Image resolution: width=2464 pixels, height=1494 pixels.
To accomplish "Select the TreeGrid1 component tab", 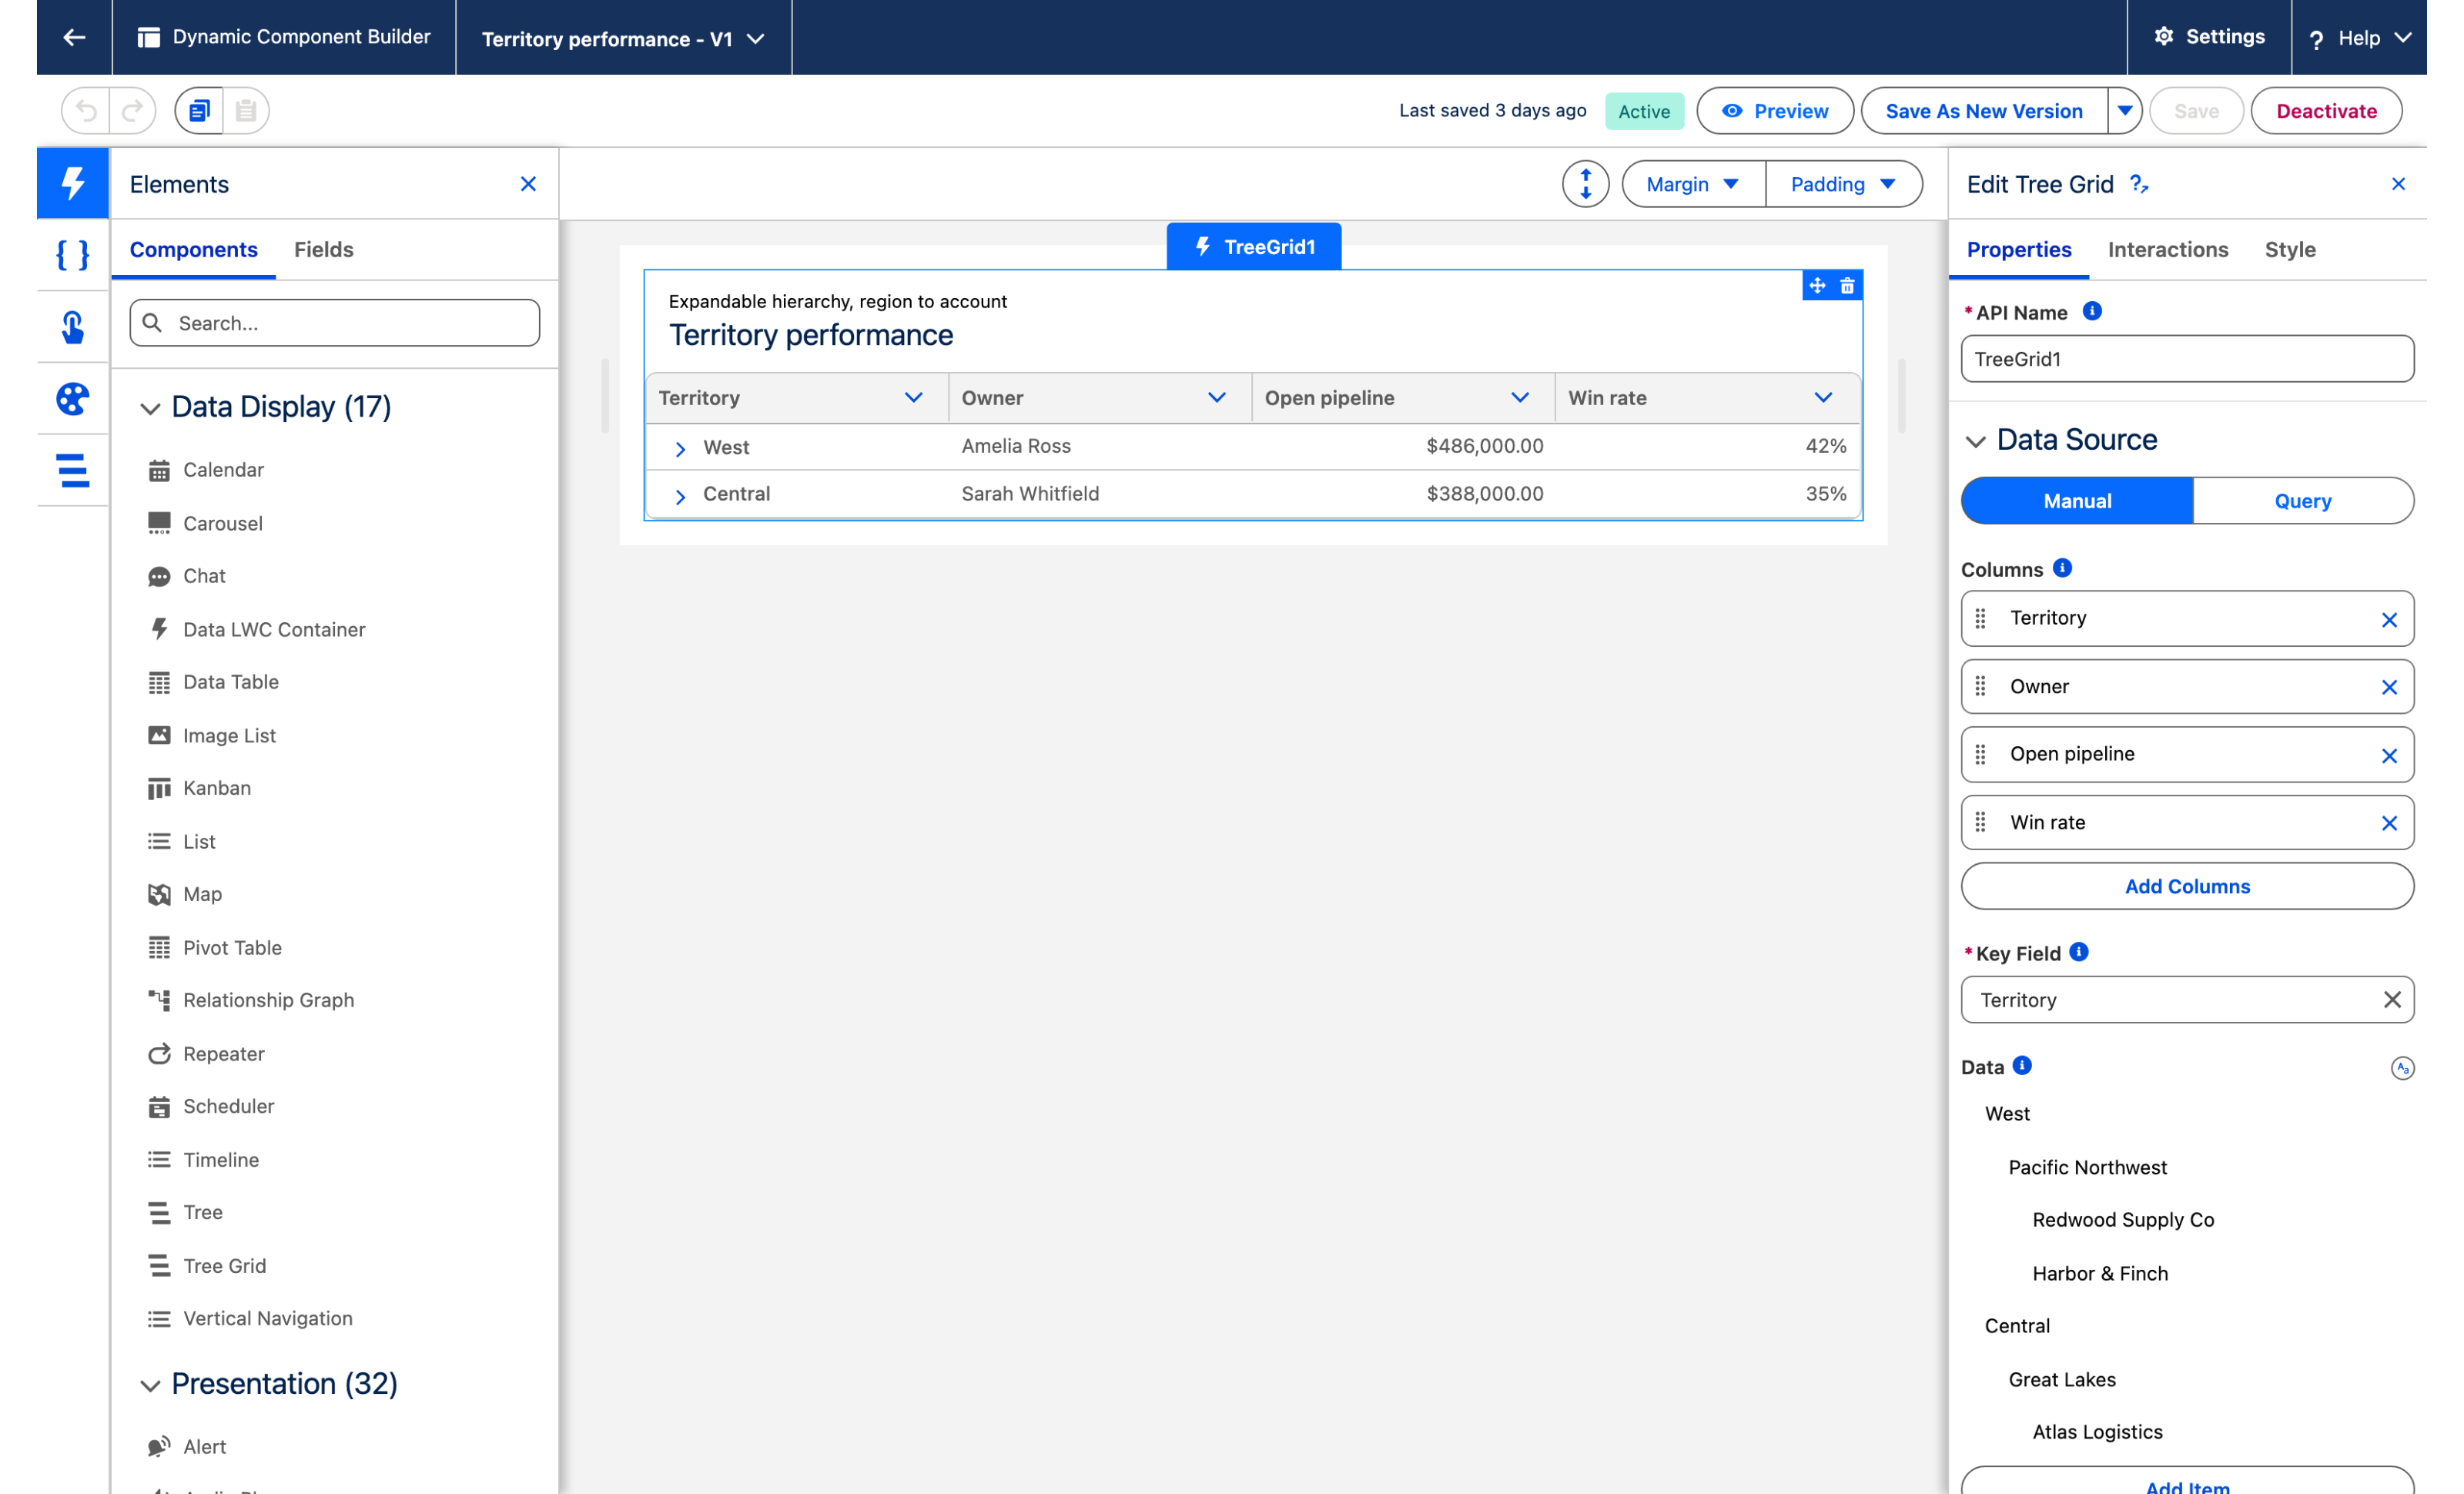I will 1254,246.
